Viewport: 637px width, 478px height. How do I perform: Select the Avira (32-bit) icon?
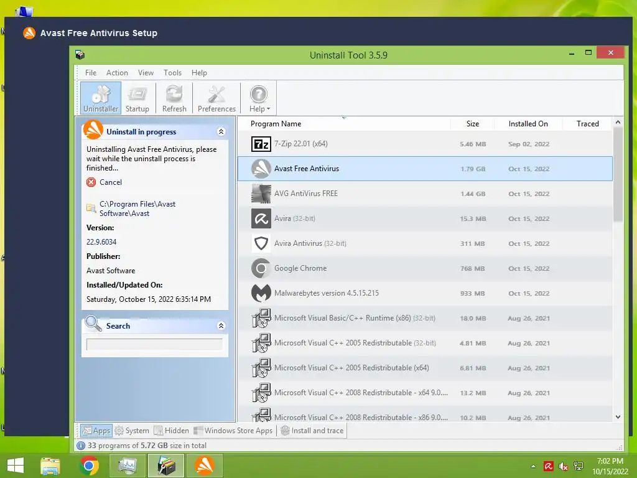(x=261, y=218)
